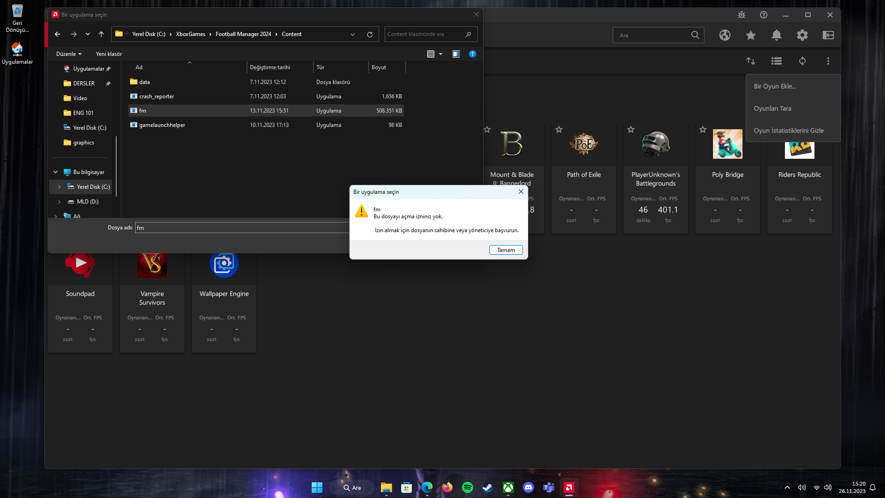The image size is (885, 498).
Task: Open the web browser globe icon
Action: [x=725, y=35]
